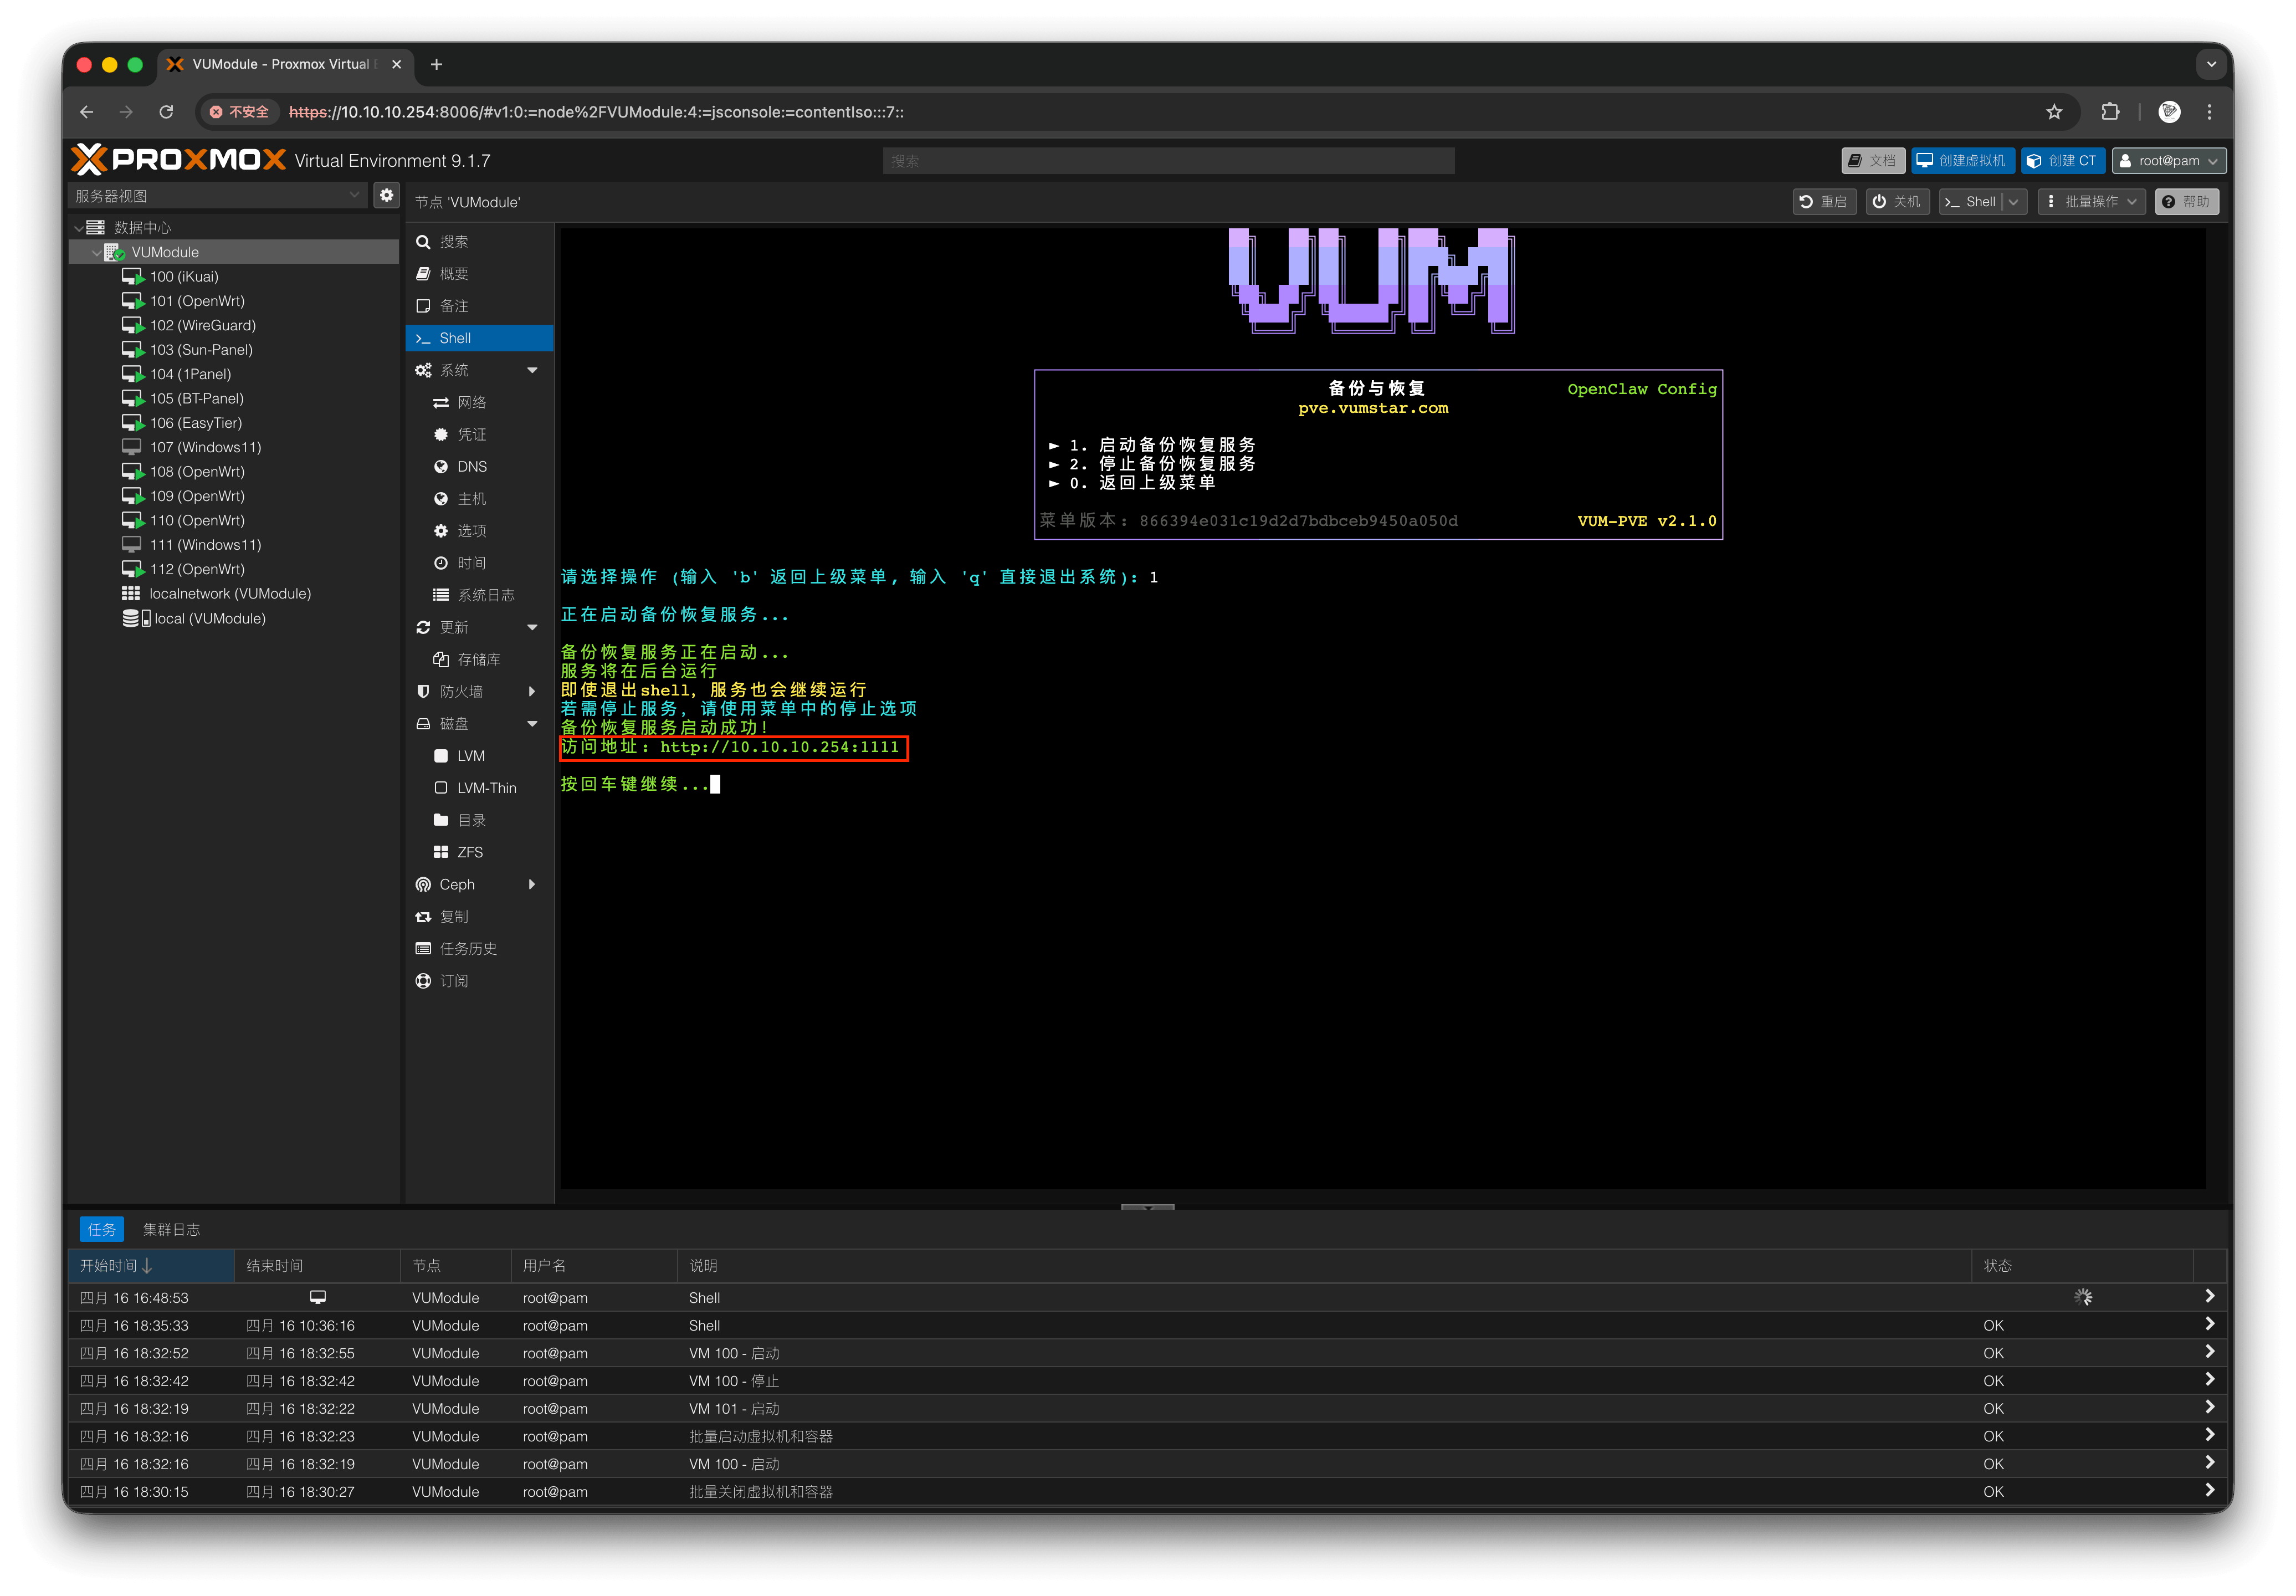Click the browser reload icon
Screen dimensions: 2296x1596
pyautogui.click(x=167, y=112)
